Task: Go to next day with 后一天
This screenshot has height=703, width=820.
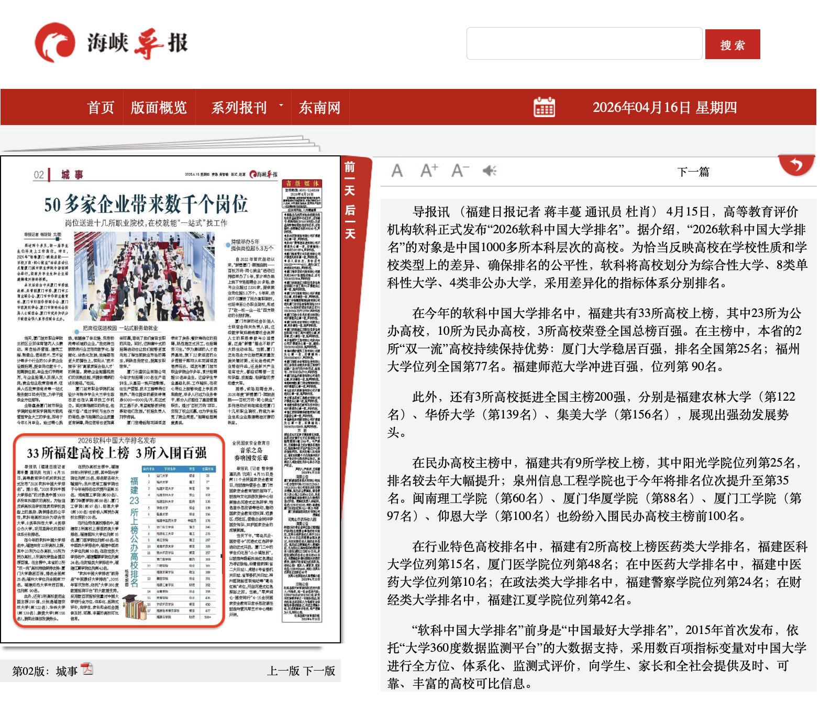Action: point(350,222)
